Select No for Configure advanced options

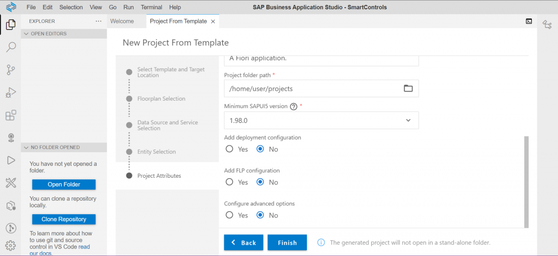point(260,215)
